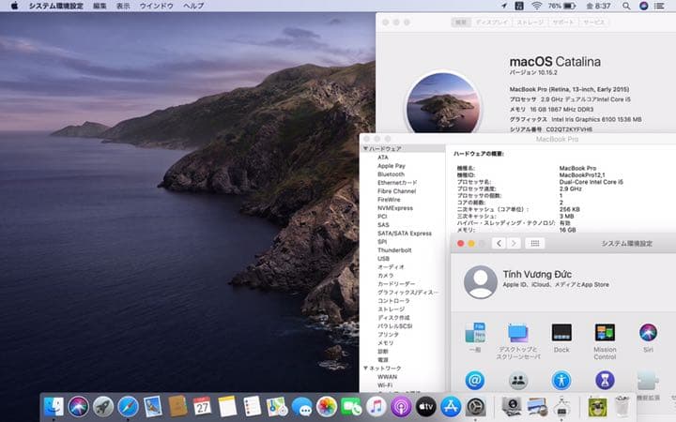
Task: Open Users & Groups preference pane
Action: tap(518, 380)
